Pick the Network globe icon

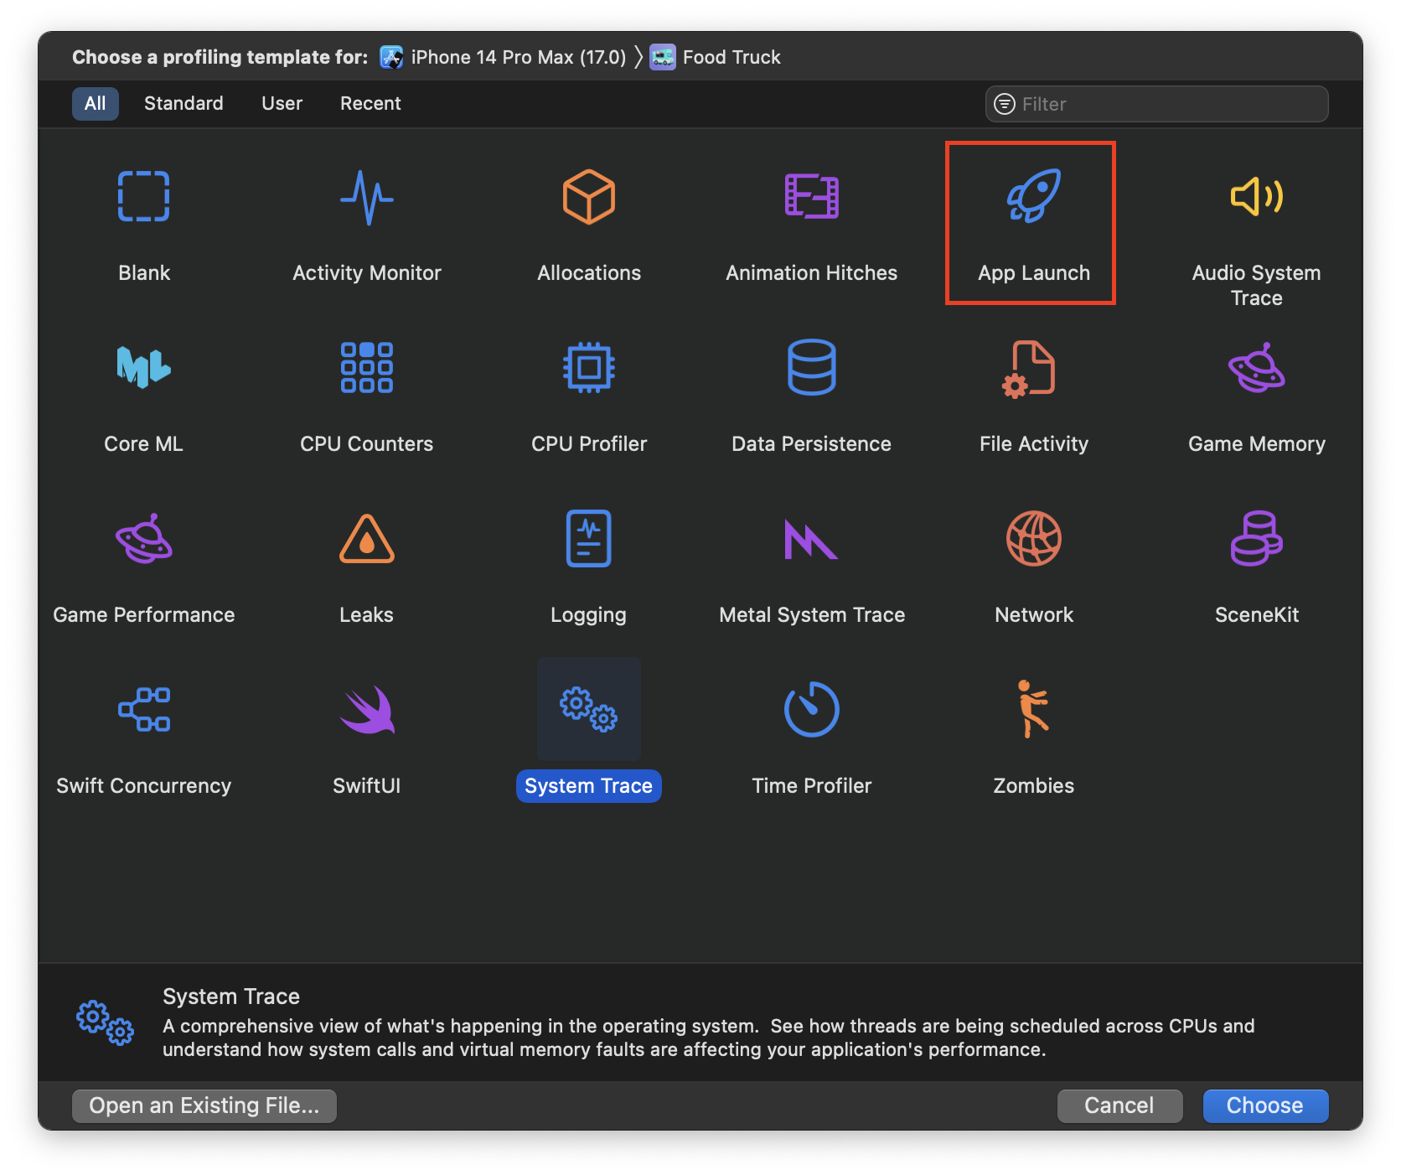pyautogui.click(x=1034, y=538)
